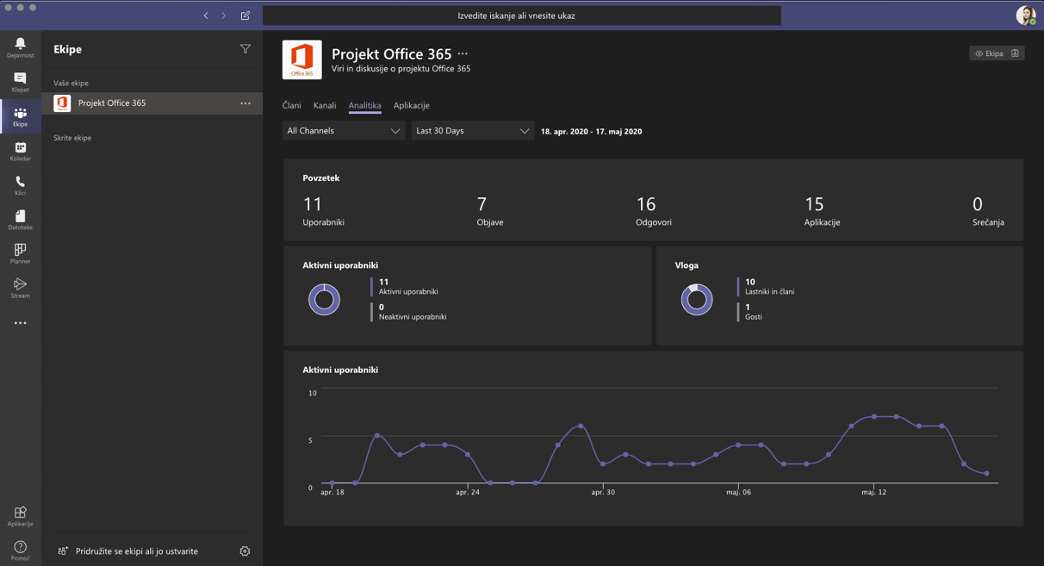Screen dimensions: 1044x566
Task: Select the Analitika tab
Action: click(x=364, y=105)
